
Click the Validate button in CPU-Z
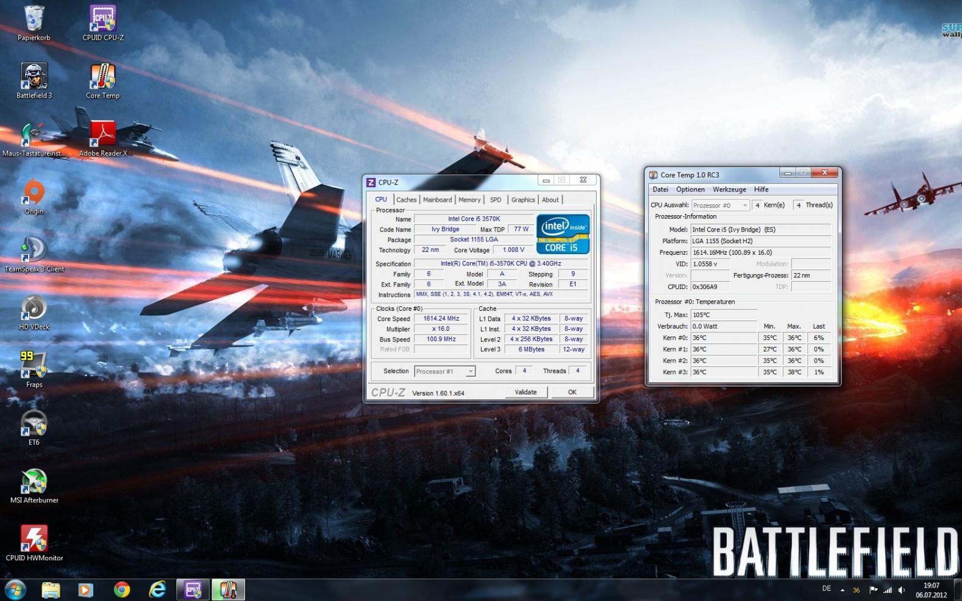526,392
